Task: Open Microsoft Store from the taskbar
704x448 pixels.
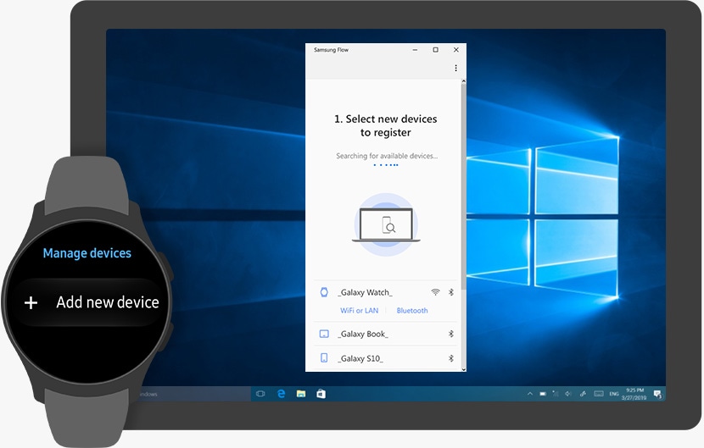Action: point(321,394)
